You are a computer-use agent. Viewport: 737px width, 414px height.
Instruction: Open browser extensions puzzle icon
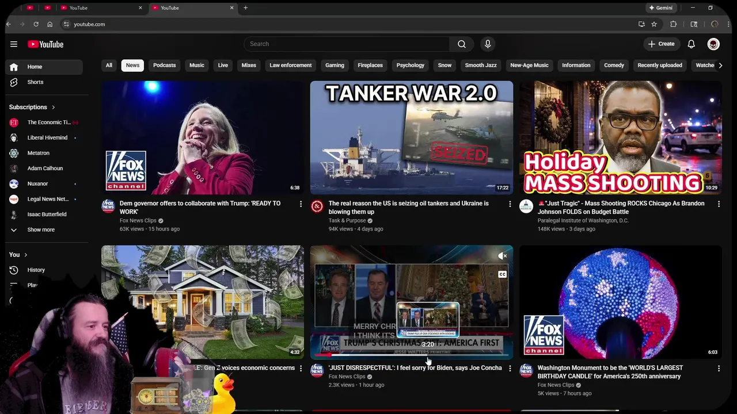(674, 24)
